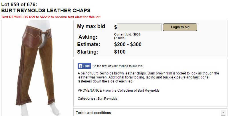
Task: Click the "Be the first of your friends" text
Action: pos(118,66)
